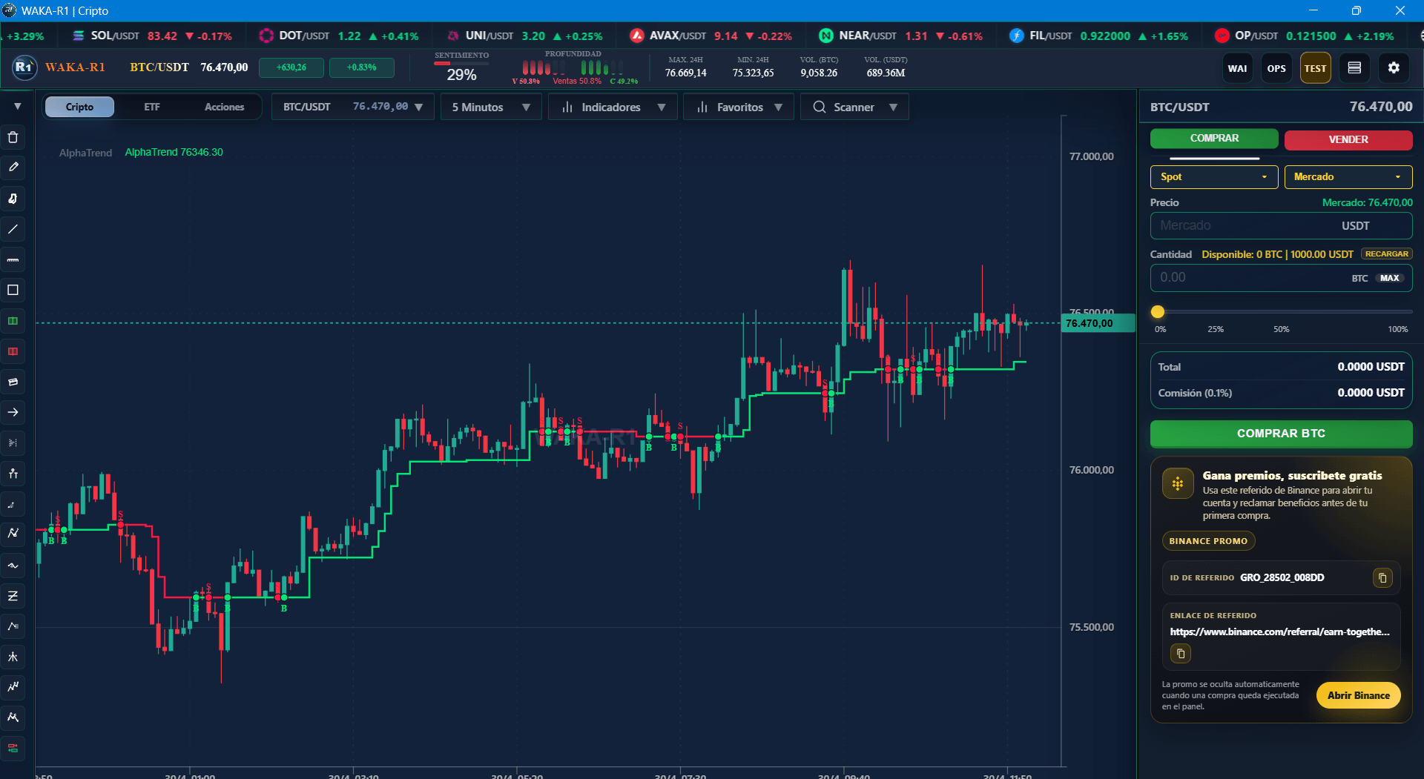Select the trend line tool
This screenshot has height=779, width=1424.
(13, 229)
